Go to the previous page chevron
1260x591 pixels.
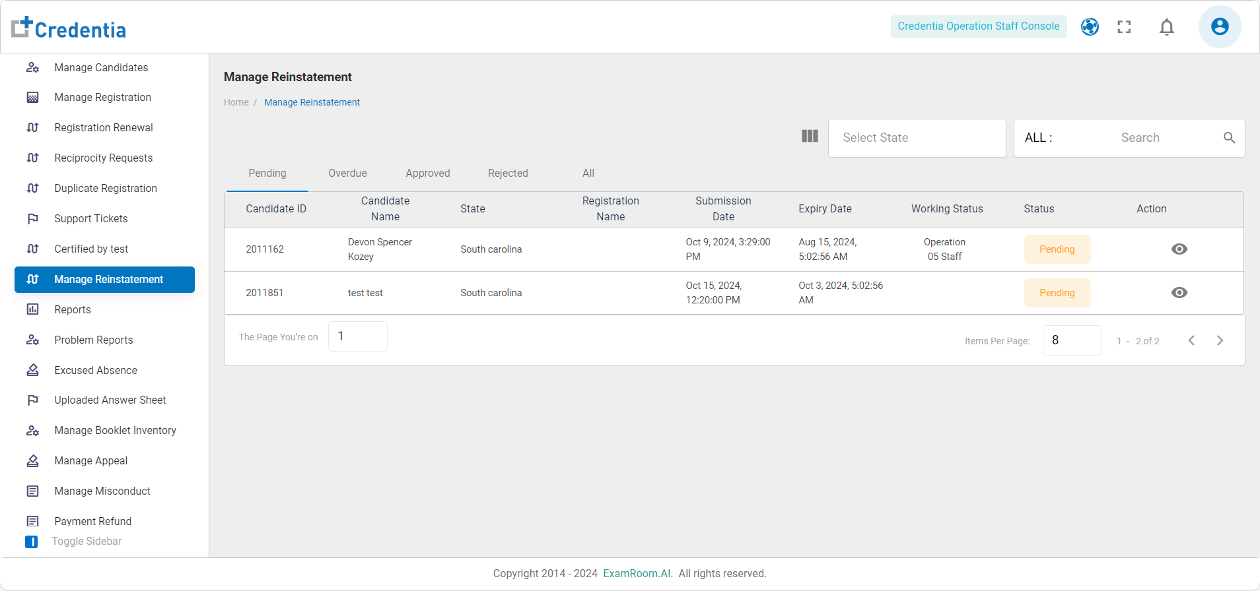(1191, 340)
